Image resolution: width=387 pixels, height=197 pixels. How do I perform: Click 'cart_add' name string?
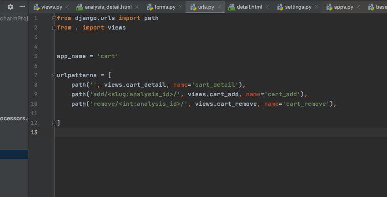(282, 94)
